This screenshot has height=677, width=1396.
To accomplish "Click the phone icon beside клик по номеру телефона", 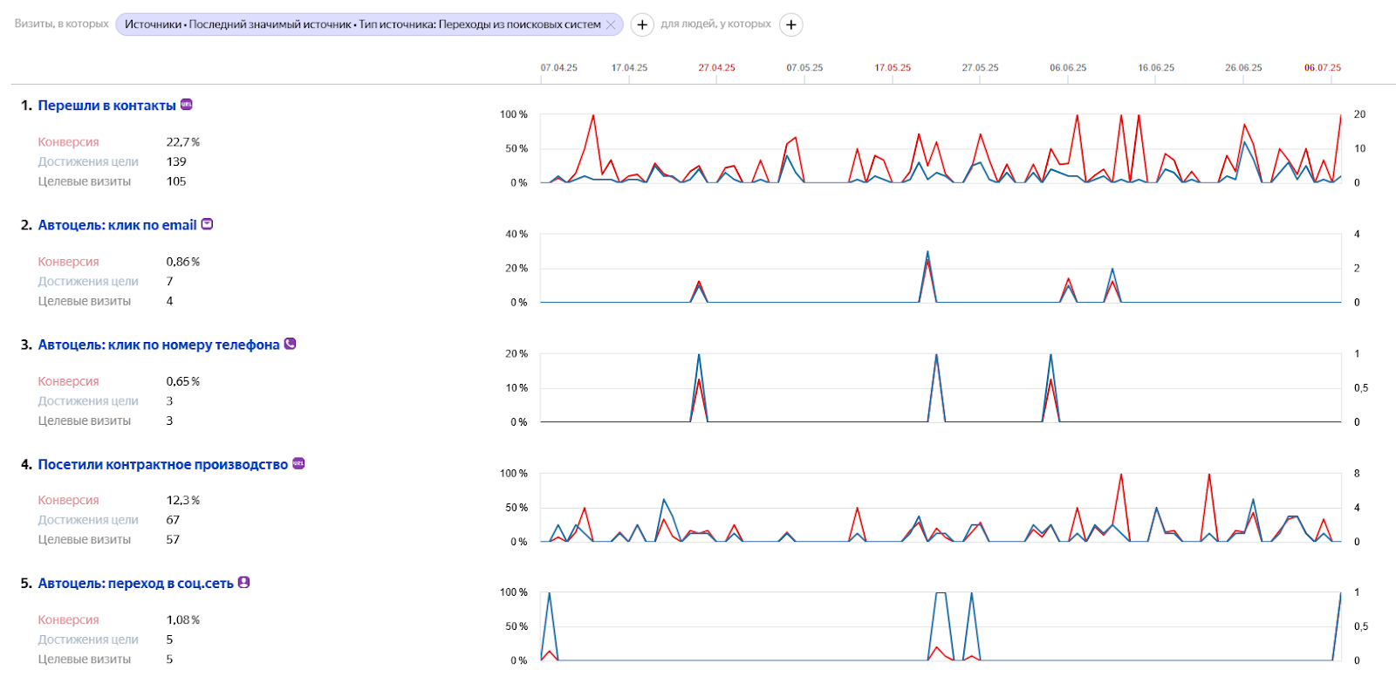I will point(290,344).
